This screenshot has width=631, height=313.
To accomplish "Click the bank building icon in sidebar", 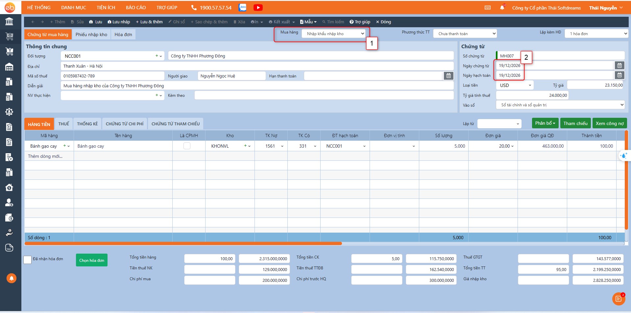I will (9, 22).
